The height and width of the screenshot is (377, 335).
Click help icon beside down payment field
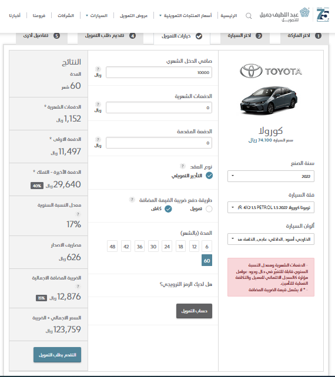pos(98,139)
